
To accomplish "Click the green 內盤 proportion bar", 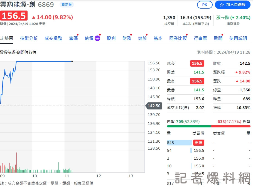I will 189,127.
